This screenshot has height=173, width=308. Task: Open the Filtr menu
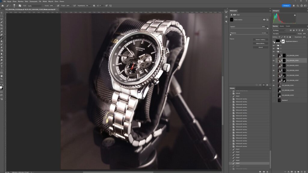coord(40,1)
